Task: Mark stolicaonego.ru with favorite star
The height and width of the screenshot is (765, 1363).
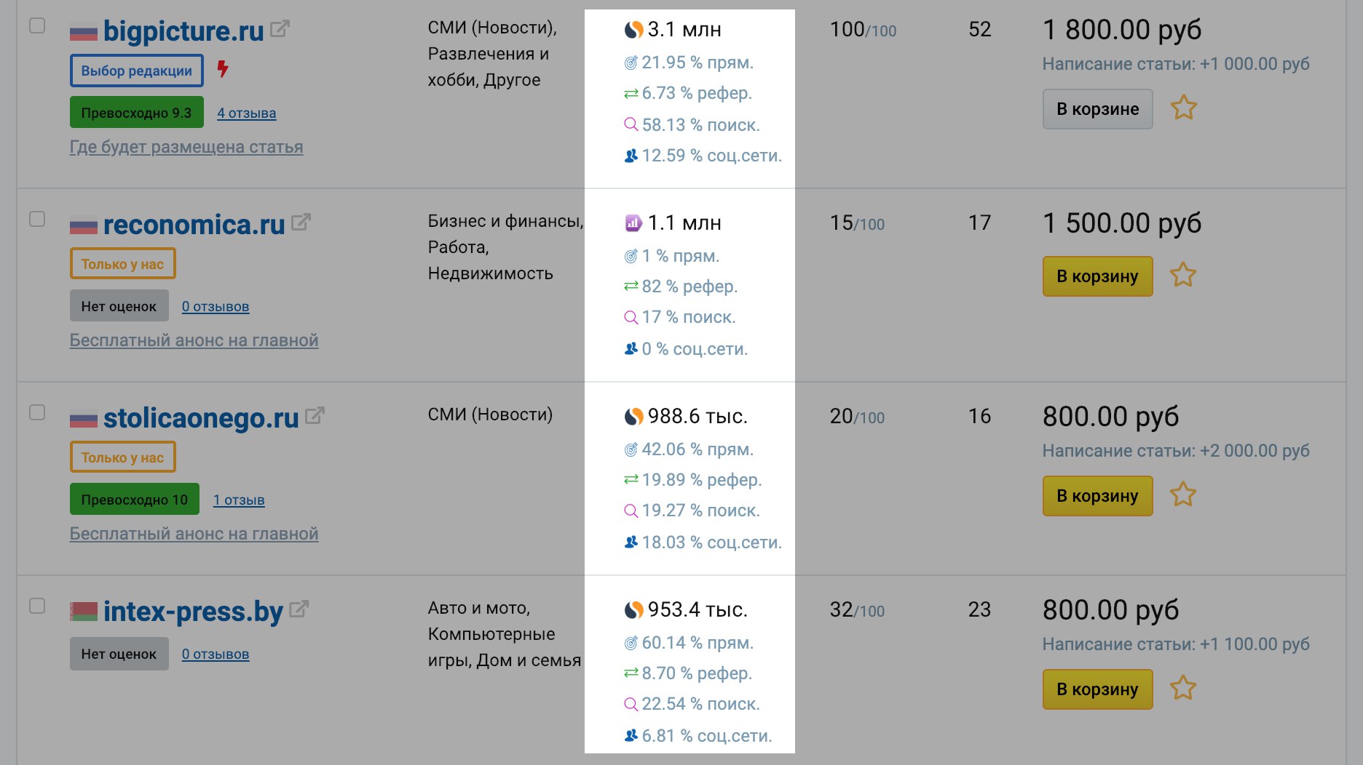Action: [1183, 495]
